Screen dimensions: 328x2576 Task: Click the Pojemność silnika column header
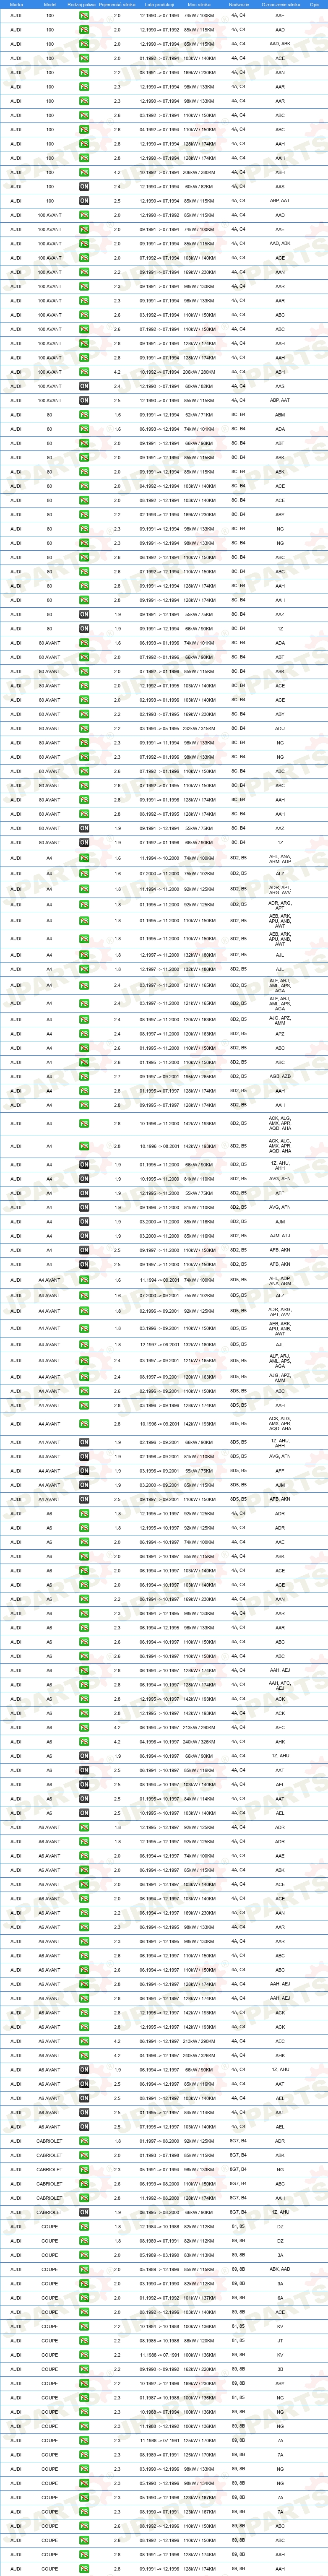pyautogui.click(x=117, y=5)
